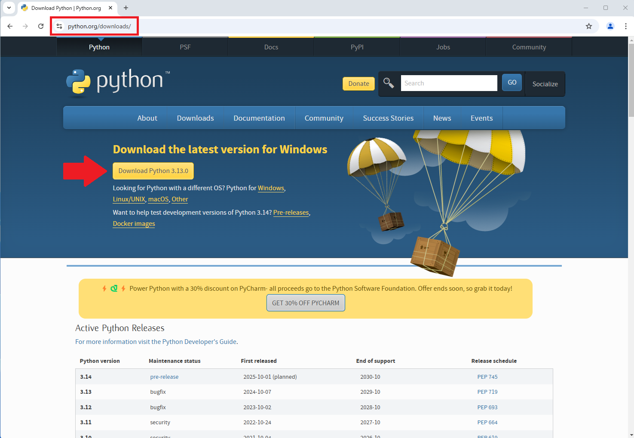
Task: Open the Success Stories menu item
Action: (x=388, y=118)
